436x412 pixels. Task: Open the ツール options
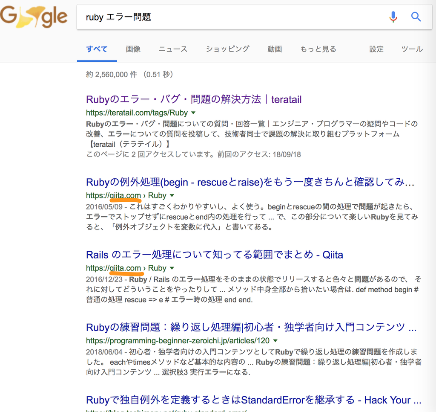[412, 49]
